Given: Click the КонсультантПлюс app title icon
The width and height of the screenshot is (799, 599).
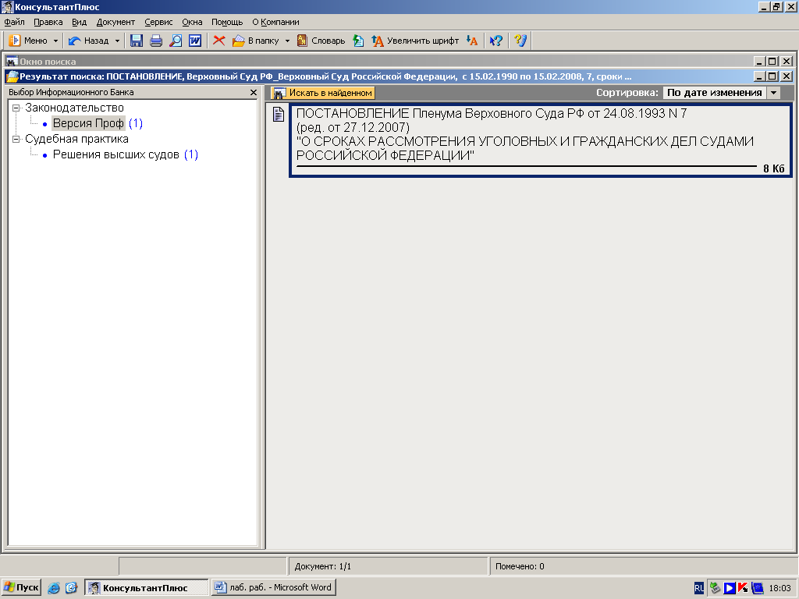Looking at the screenshot, I should click(7, 7).
